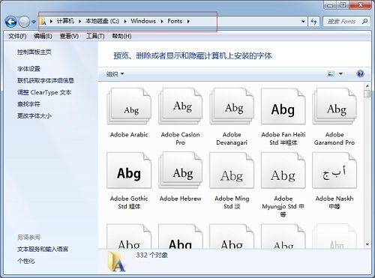Select the Adobe Devanagari font icon
This screenshot has width=375, height=278.
tap(232, 106)
